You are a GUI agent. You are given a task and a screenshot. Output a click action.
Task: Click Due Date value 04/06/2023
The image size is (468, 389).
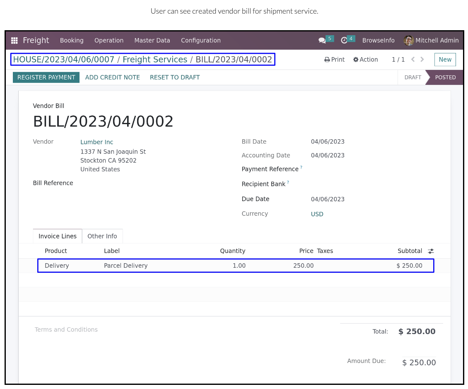click(328, 199)
